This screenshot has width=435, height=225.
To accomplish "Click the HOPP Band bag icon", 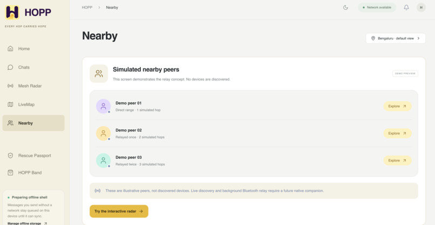I will (x=10, y=172).
